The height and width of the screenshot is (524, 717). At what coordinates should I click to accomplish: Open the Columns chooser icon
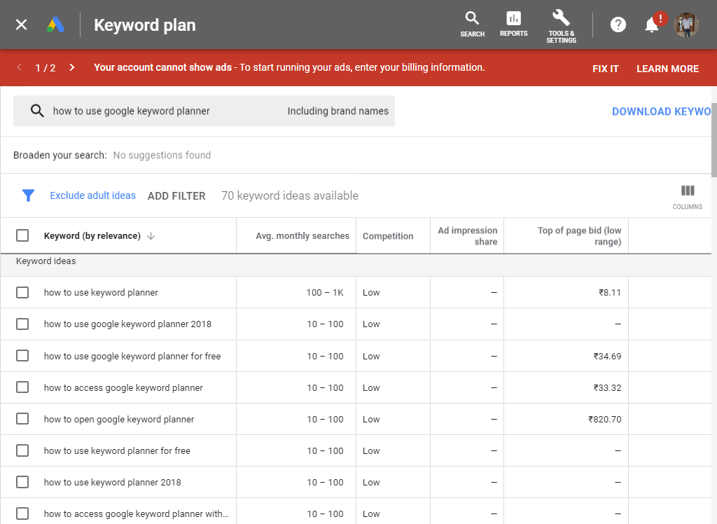(688, 197)
